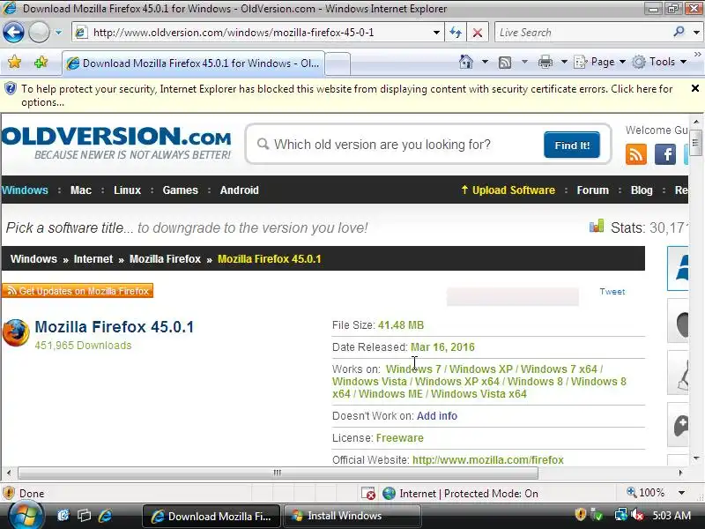Click the information bar security message
705x529 pixels.
click(x=346, y=95)
